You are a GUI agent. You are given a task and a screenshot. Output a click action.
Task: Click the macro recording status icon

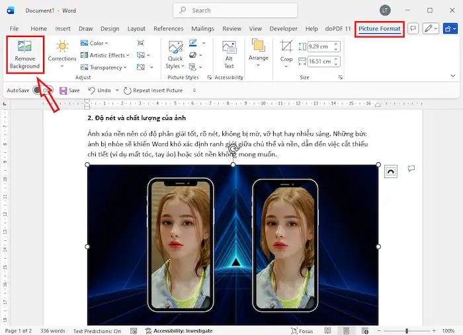[134, 331]
